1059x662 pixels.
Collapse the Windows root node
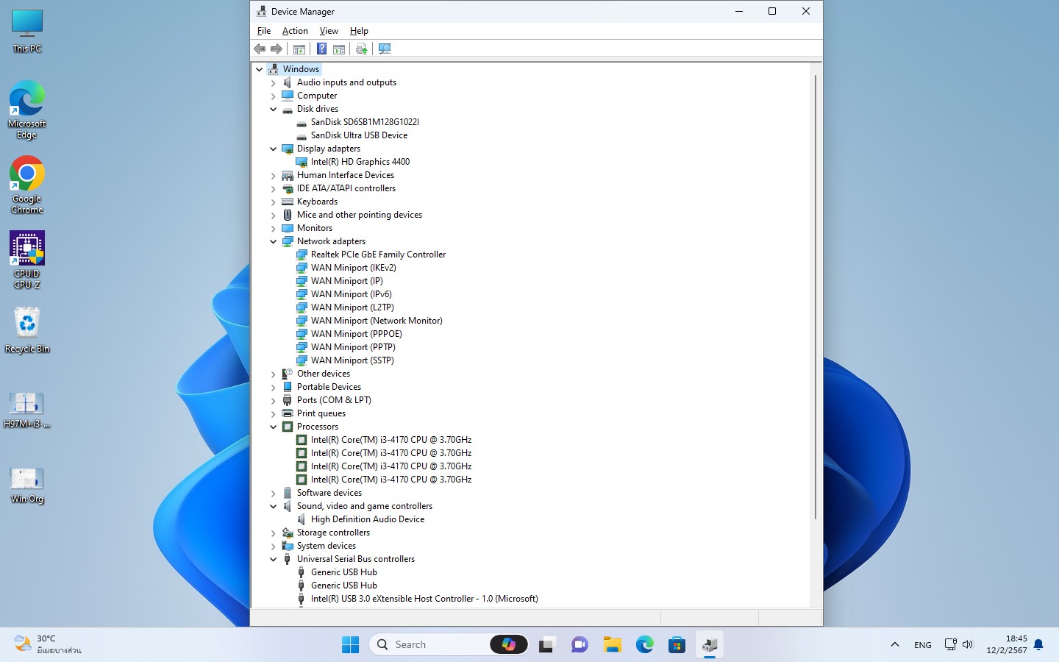260,69
